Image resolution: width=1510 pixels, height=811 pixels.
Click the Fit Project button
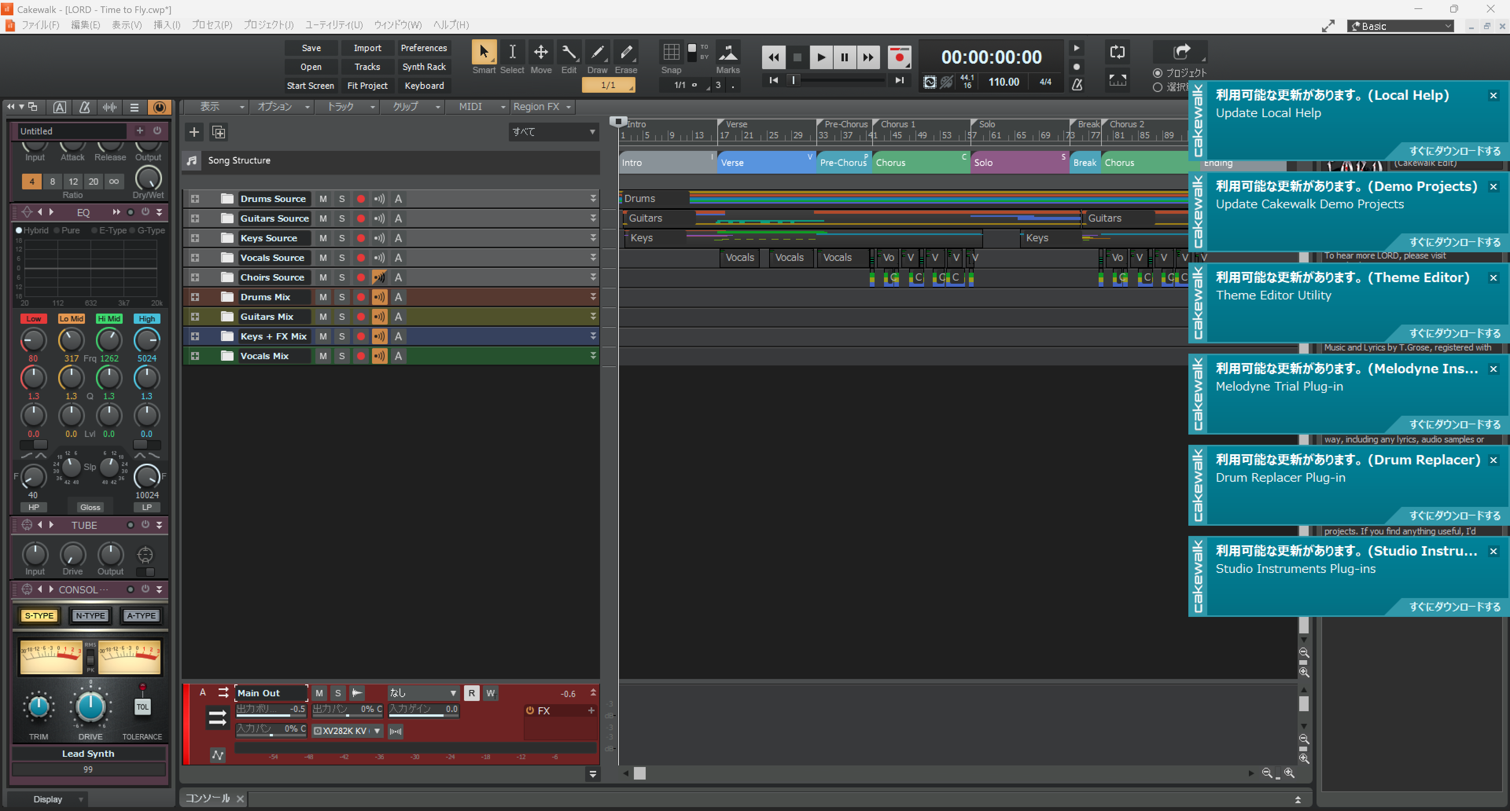(367, 86)
